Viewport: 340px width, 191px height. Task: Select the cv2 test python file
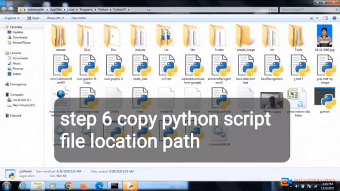[166, 68]
